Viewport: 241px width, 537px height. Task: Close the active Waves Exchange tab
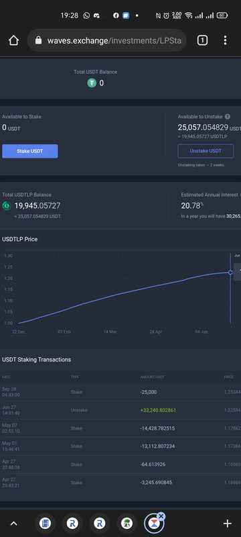161,516
